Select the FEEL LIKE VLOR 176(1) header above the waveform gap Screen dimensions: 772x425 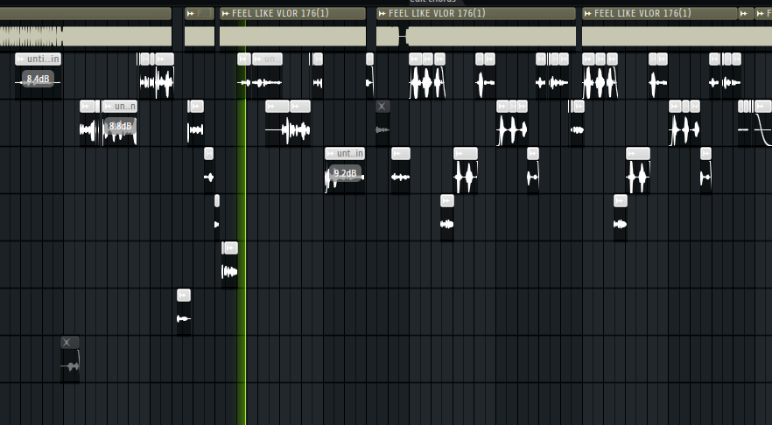pyautogui.click(x=476, y=13)
